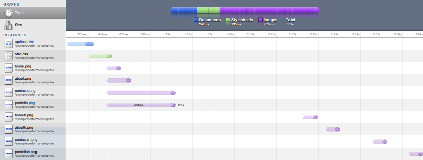Select homeh.png resource name
Viewport: 423px width, 160px height.
(x=24, y=115)
